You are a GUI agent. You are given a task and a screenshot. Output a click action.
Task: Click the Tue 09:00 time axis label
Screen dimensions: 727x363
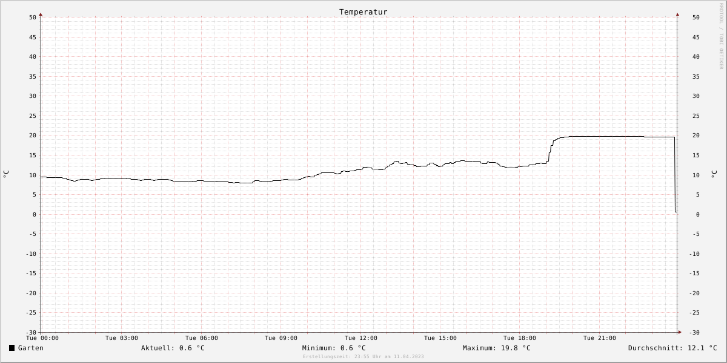[281, 338]
